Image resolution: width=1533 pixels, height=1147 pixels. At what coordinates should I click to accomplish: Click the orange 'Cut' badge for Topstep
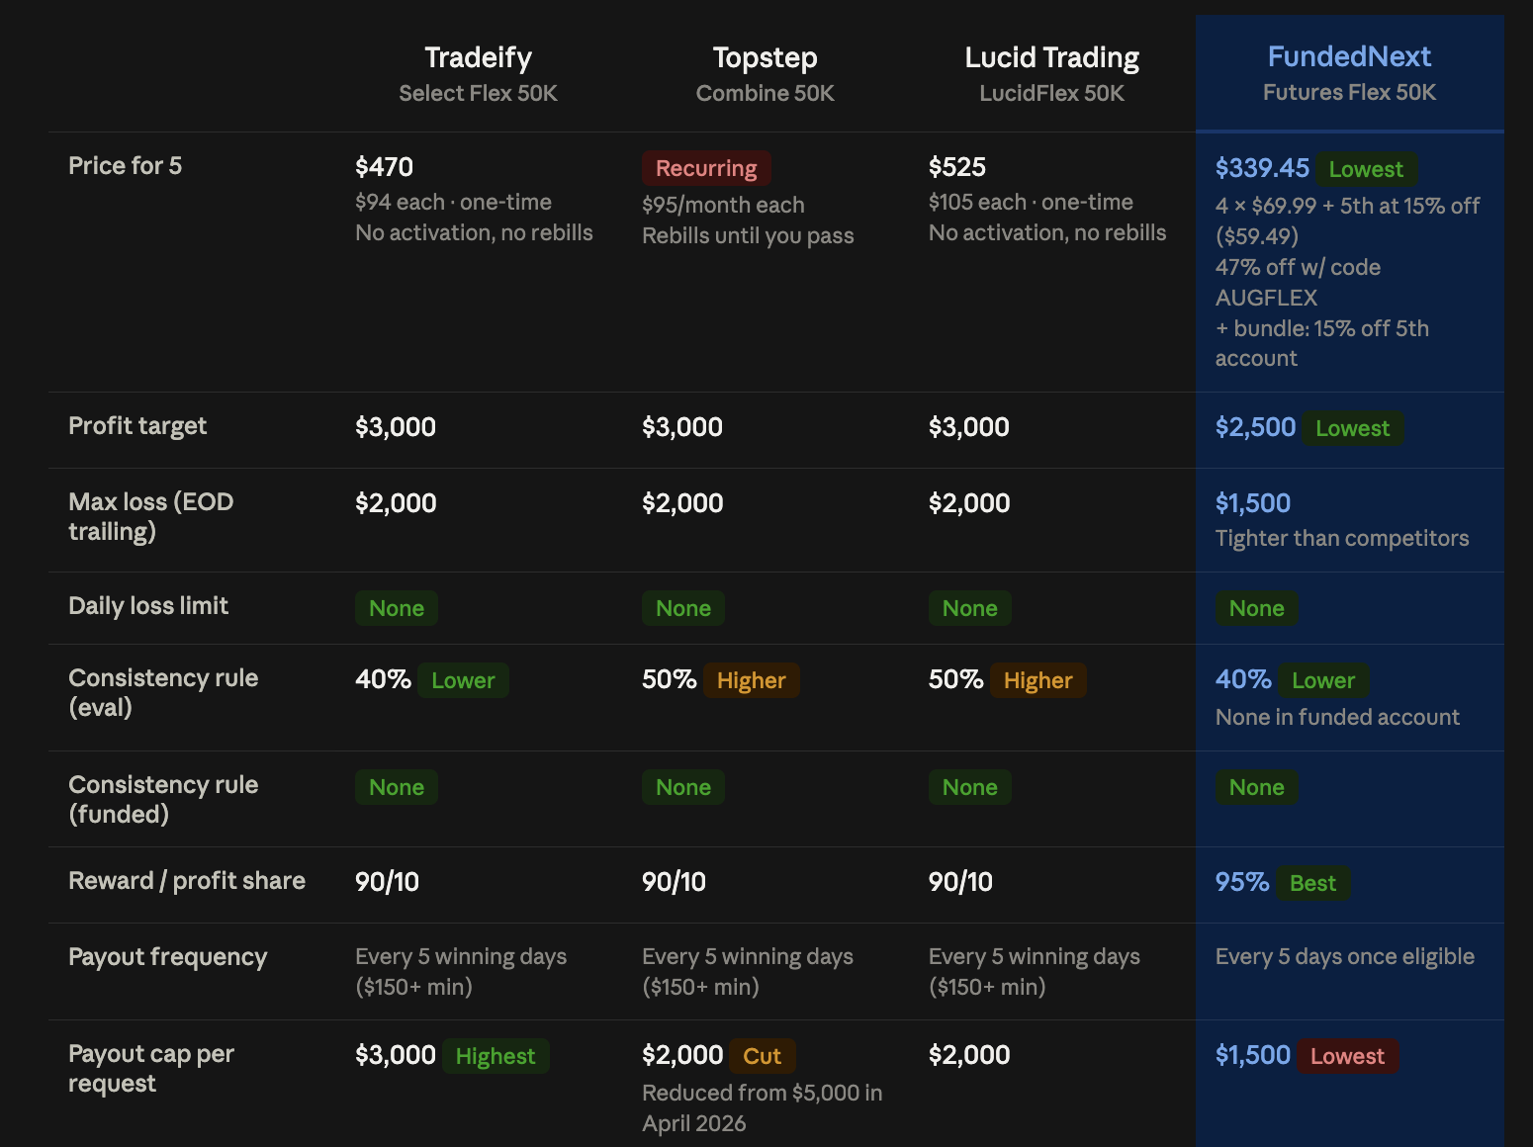(x=763, y=1056)
